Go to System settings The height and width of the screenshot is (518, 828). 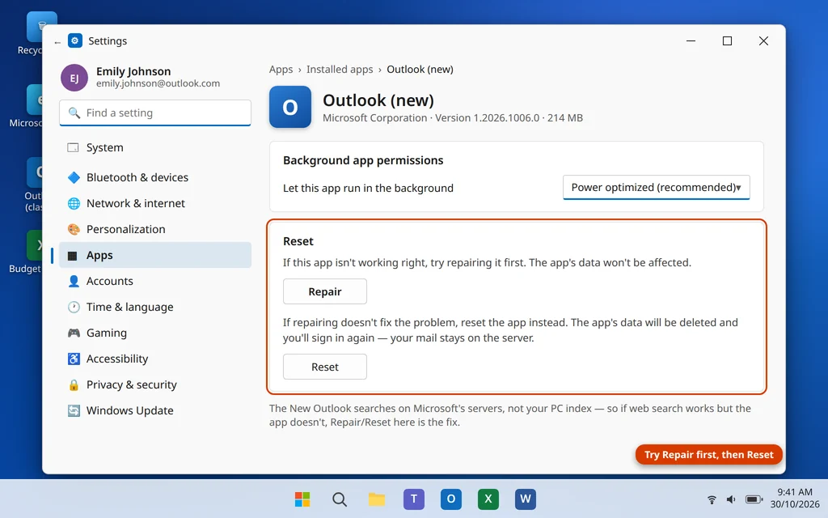click(x=155, y=147)
